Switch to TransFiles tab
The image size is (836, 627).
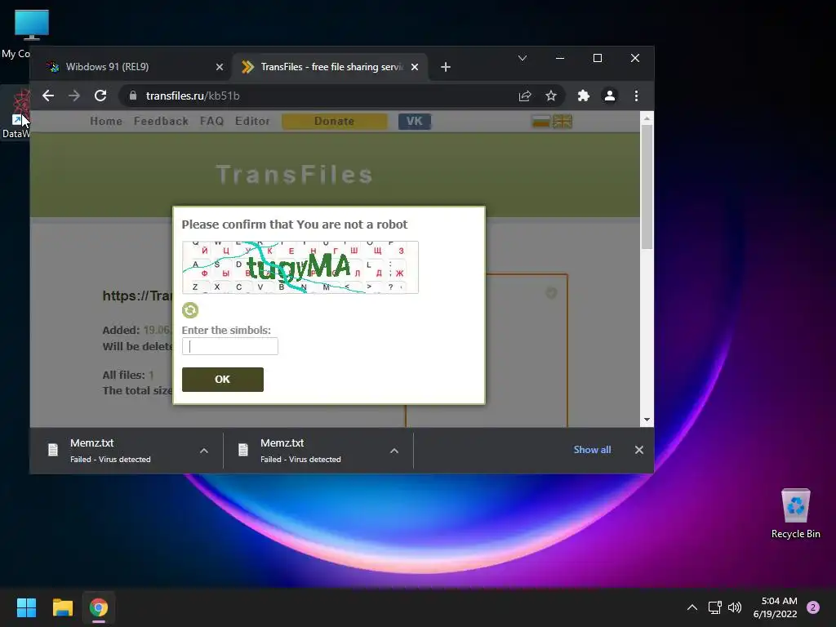[x=330, y=67]
